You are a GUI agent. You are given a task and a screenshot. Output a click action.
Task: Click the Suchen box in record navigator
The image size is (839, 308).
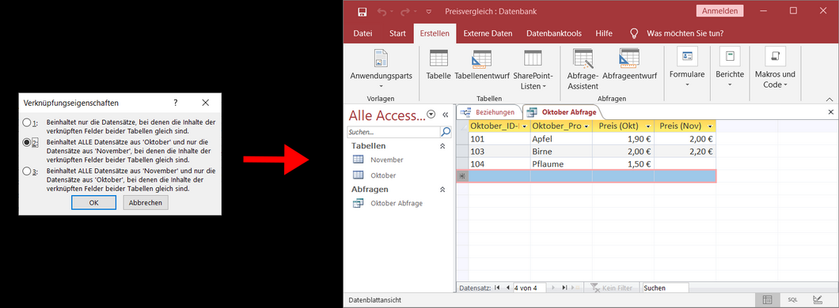point(666,287)
